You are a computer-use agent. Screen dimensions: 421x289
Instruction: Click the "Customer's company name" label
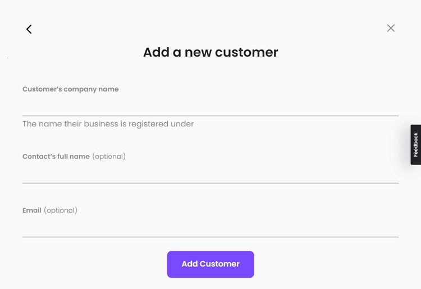click(x=70, y=89)
